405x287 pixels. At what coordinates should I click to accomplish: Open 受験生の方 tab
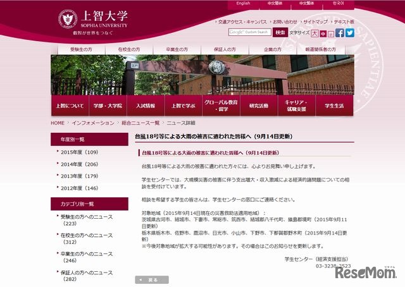click(82, 49)
